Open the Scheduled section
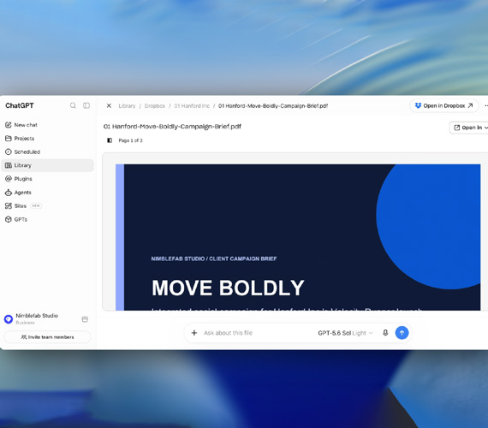Image resolution: width=488 pixels, height=428 pixels. click(x=48, y=152)
